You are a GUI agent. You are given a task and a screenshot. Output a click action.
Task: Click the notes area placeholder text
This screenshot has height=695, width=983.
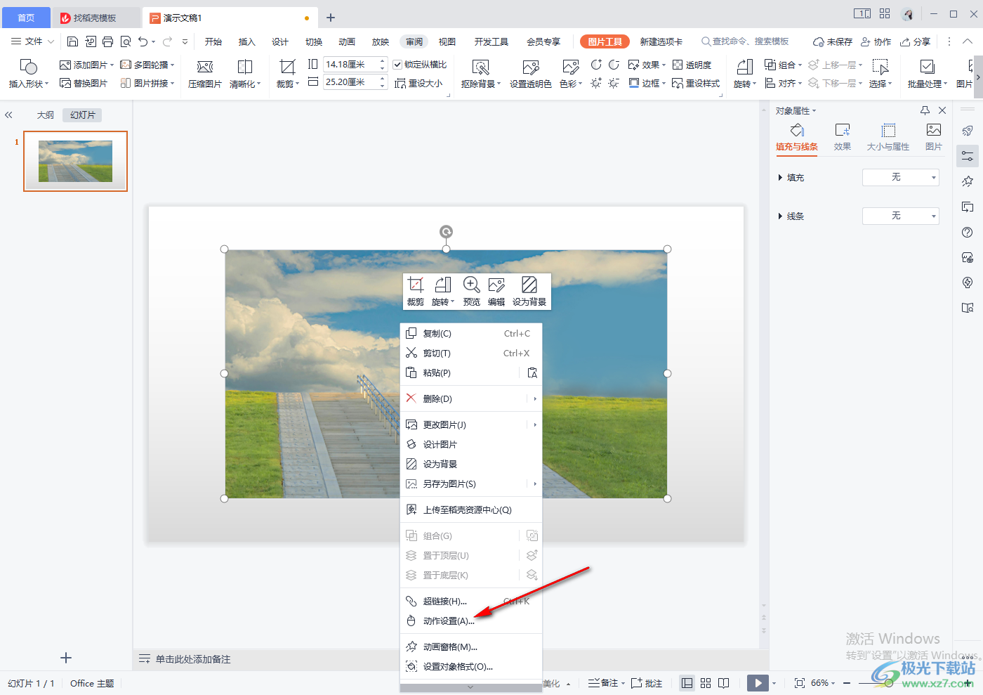pos(193,659)
